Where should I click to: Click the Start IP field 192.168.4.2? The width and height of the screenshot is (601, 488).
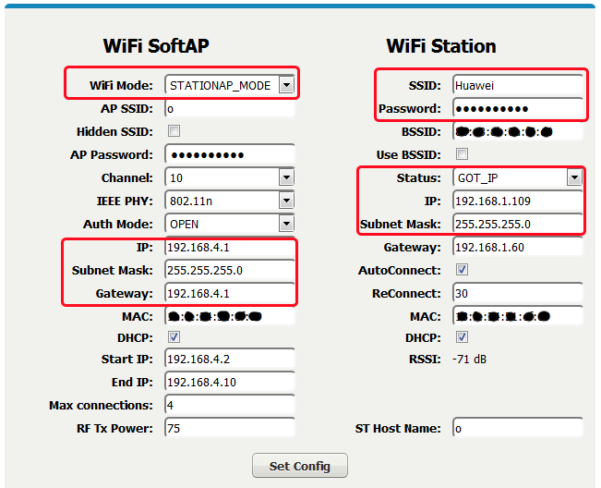(x=230, y=359)
